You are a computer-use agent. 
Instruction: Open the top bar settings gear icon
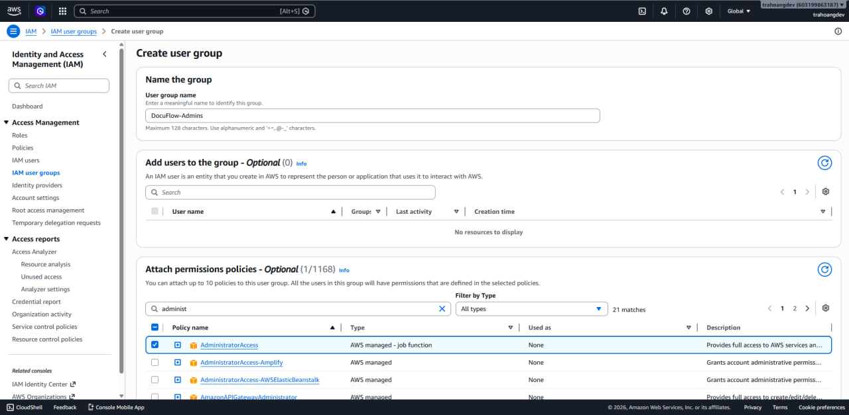[x=709, y=11]
